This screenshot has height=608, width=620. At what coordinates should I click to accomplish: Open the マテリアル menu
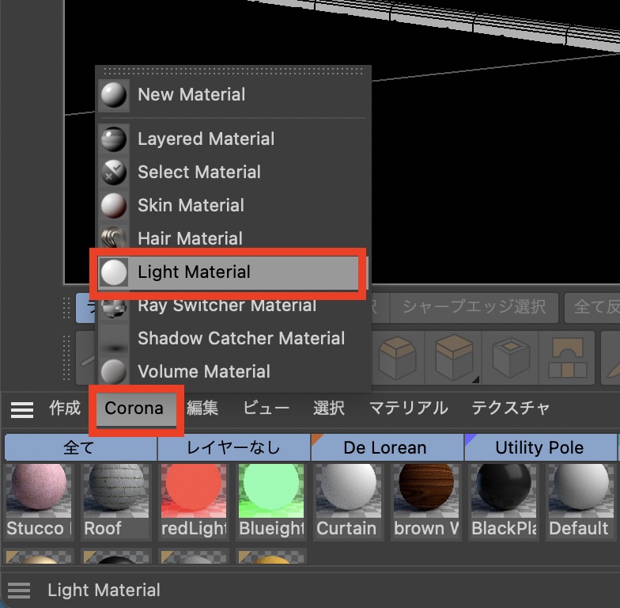pyautogui.click(x=408, y=408)
